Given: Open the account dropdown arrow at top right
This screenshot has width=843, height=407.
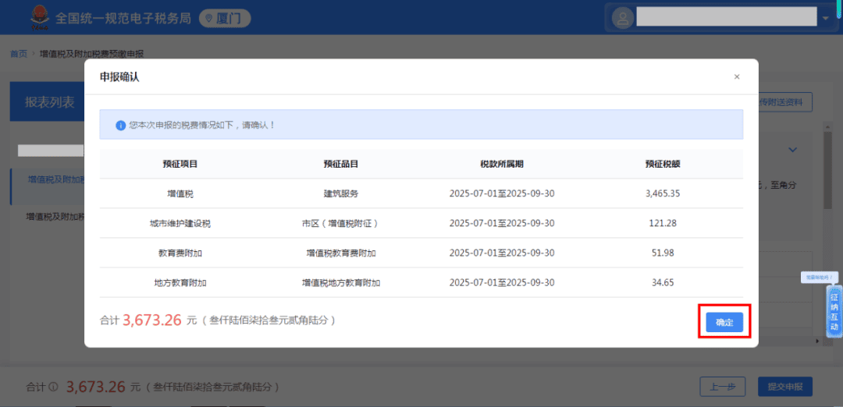Looking at the screenshot, I should coord(825,18).
